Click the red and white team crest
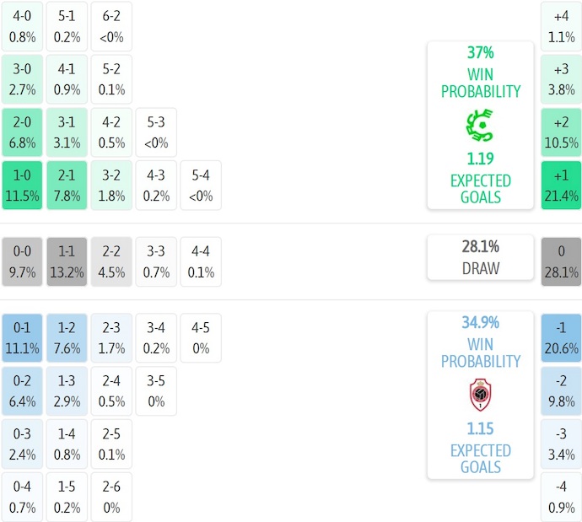Viewport: 582px width, 522px height. 480,395
